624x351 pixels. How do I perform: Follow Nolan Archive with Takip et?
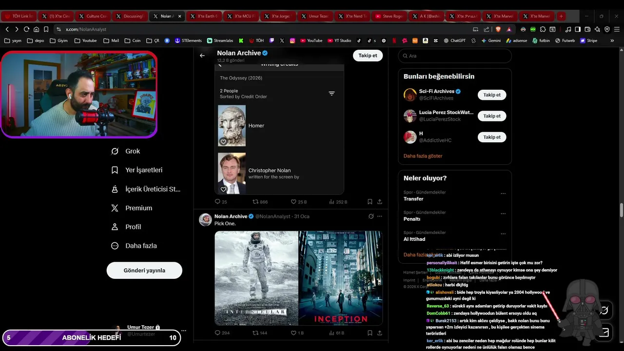[x=368, y=56]
